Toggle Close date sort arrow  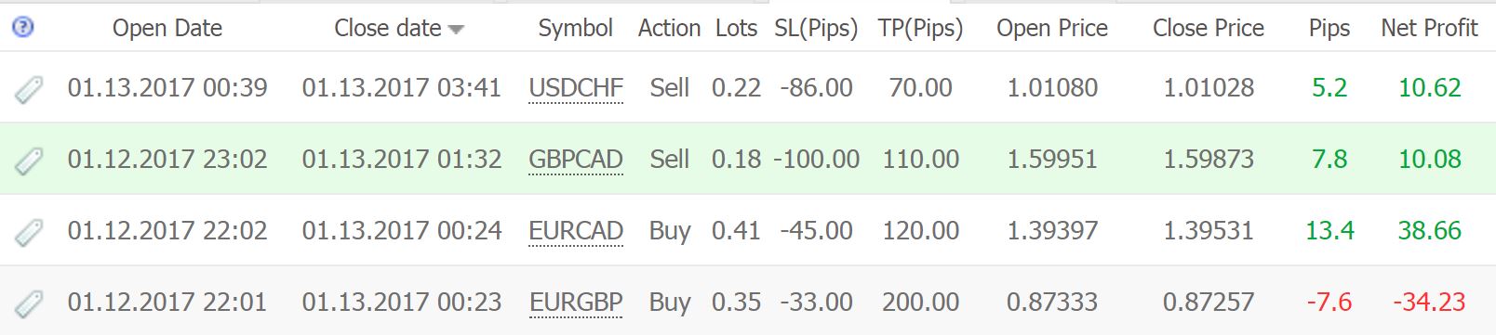pos(456,30)
